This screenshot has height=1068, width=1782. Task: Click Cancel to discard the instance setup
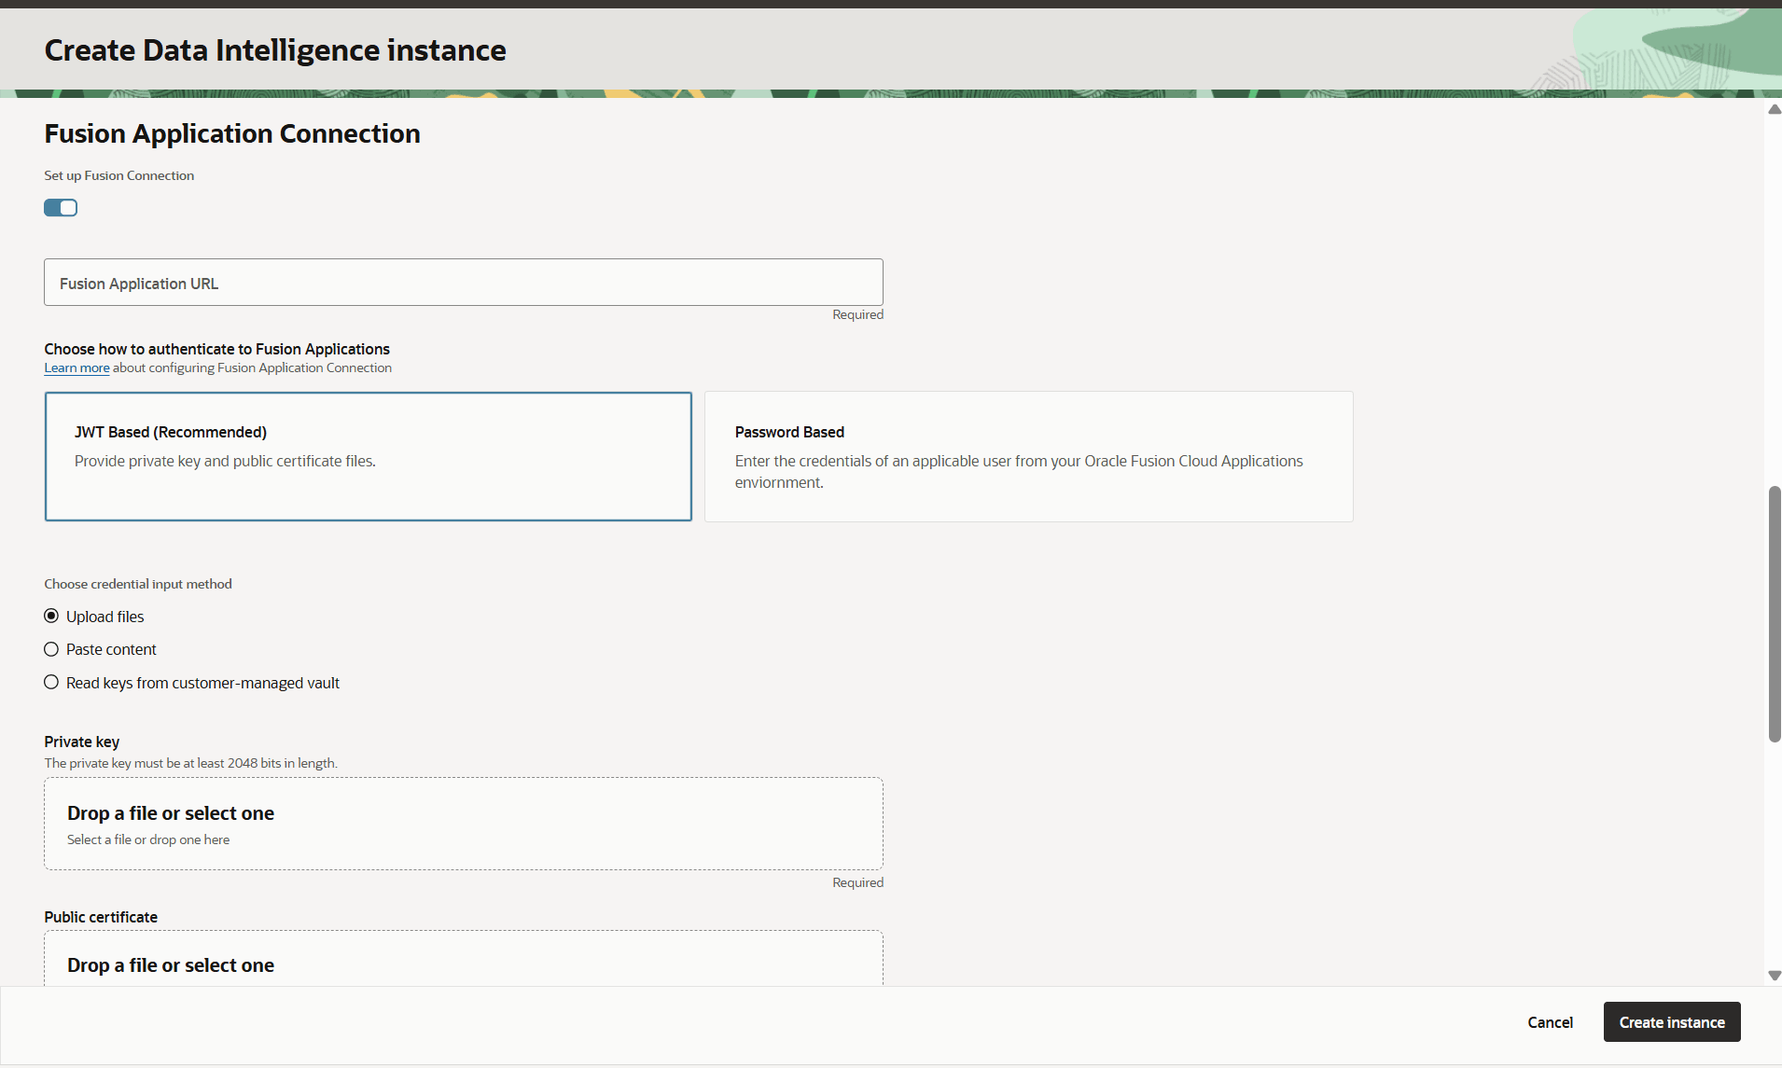coord(1549,1021)
